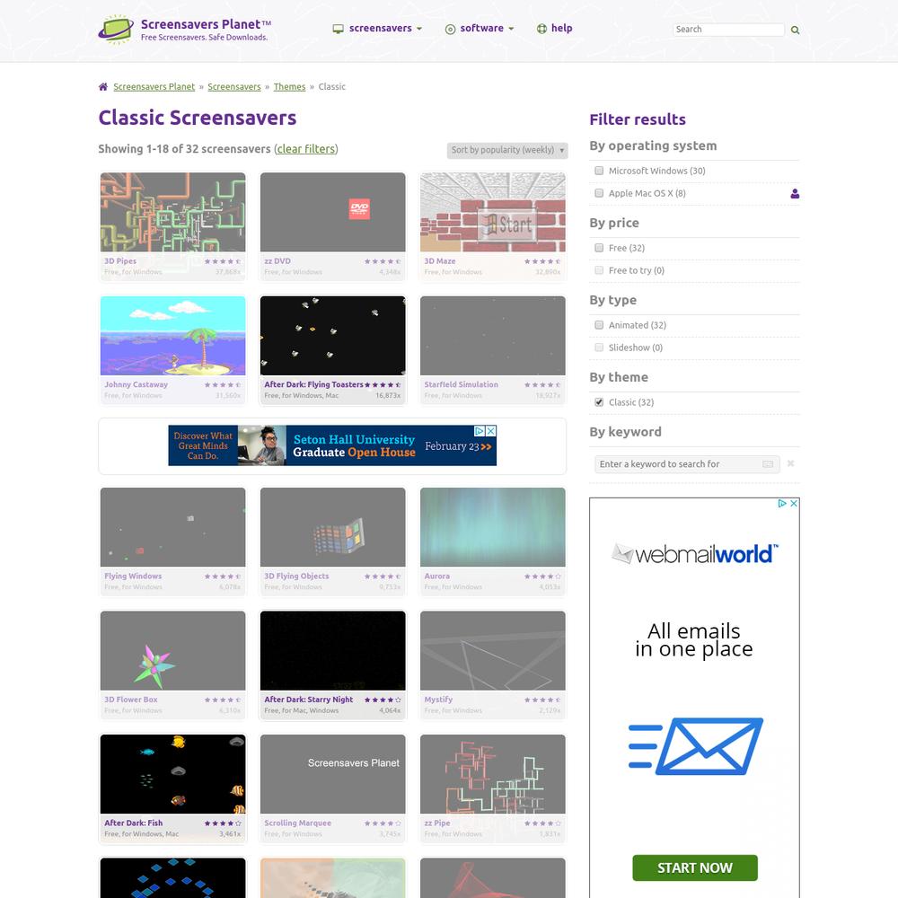Click the 3D Pipes star rating
The image size is (898, 898).
point(222,261)
